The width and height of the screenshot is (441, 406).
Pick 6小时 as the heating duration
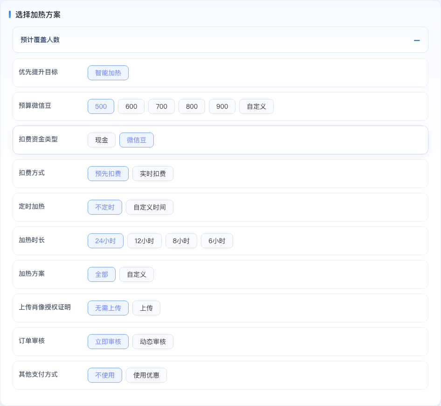pos(217,241)
